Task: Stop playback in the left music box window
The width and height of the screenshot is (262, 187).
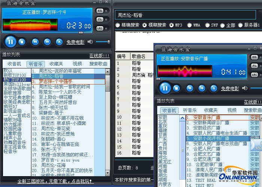Action: 22,42
